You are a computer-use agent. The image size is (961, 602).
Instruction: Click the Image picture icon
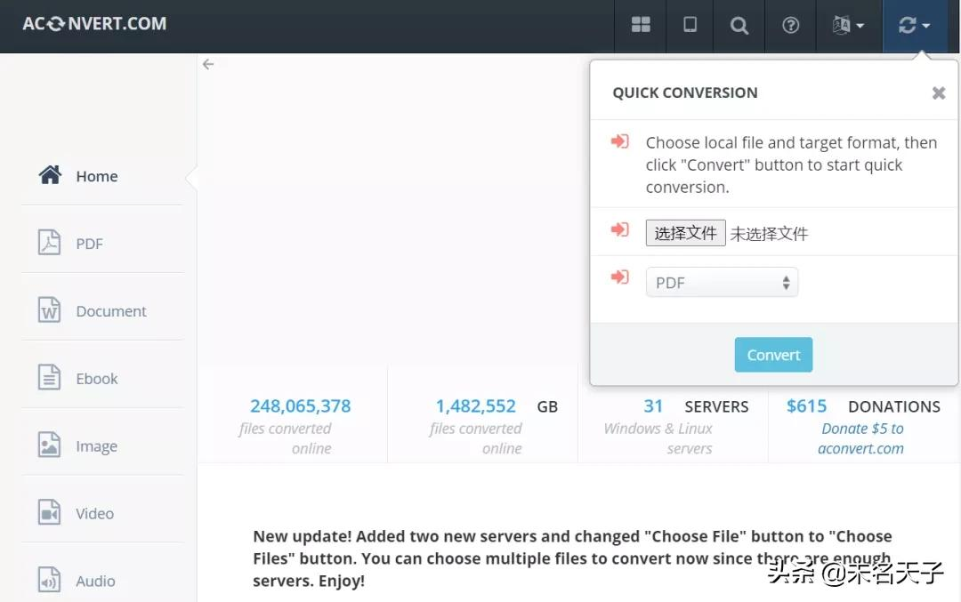point(49,445)
